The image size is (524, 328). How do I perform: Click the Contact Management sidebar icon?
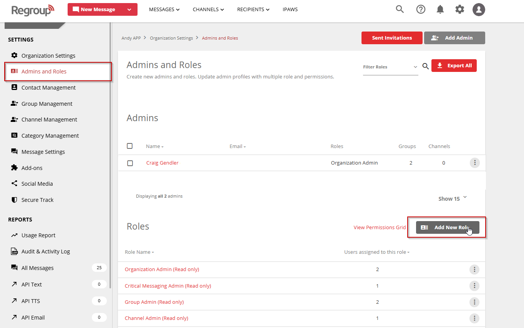(x=14, y=87)
